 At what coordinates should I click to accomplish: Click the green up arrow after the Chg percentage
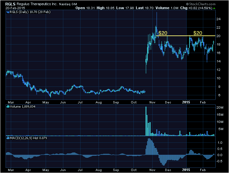[x=214, y=8]
